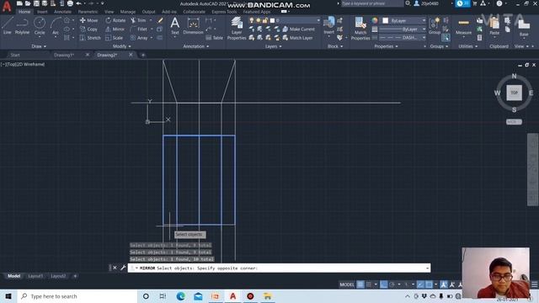
Task: Click the keyword search box in title bar
Action: point(372,3)
